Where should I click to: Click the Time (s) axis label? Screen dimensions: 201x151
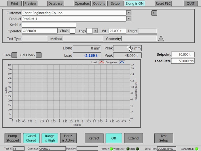(77, 125)
